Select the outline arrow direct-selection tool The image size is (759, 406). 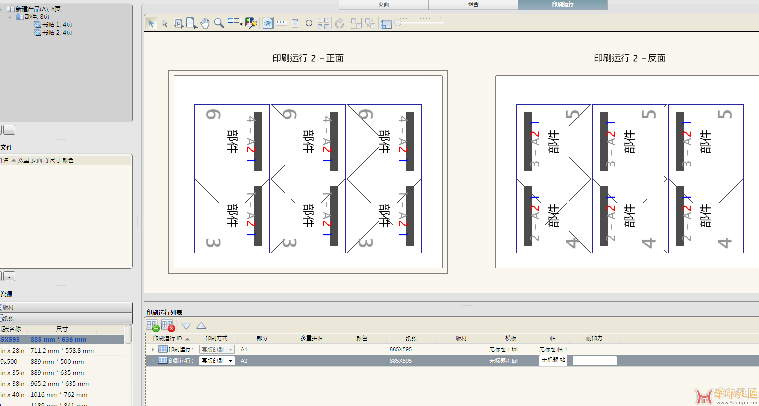coord(165,23)
